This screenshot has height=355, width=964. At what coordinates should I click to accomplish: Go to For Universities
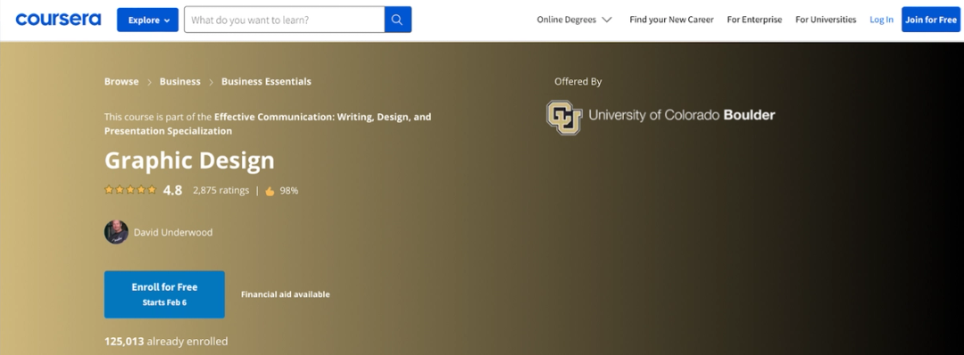coord(826,20)
